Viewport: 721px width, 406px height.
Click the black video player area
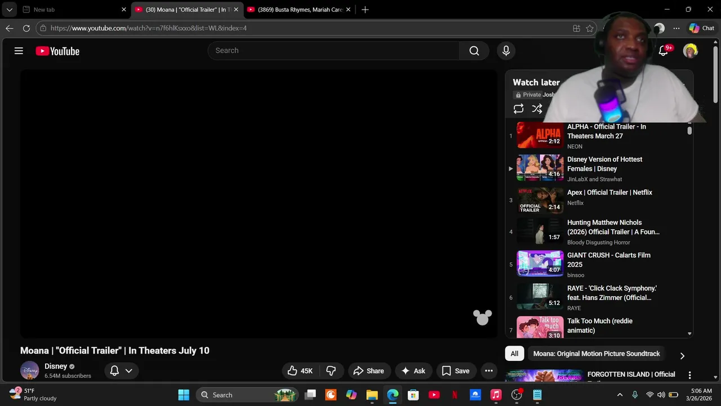click(x=259, y=204)
